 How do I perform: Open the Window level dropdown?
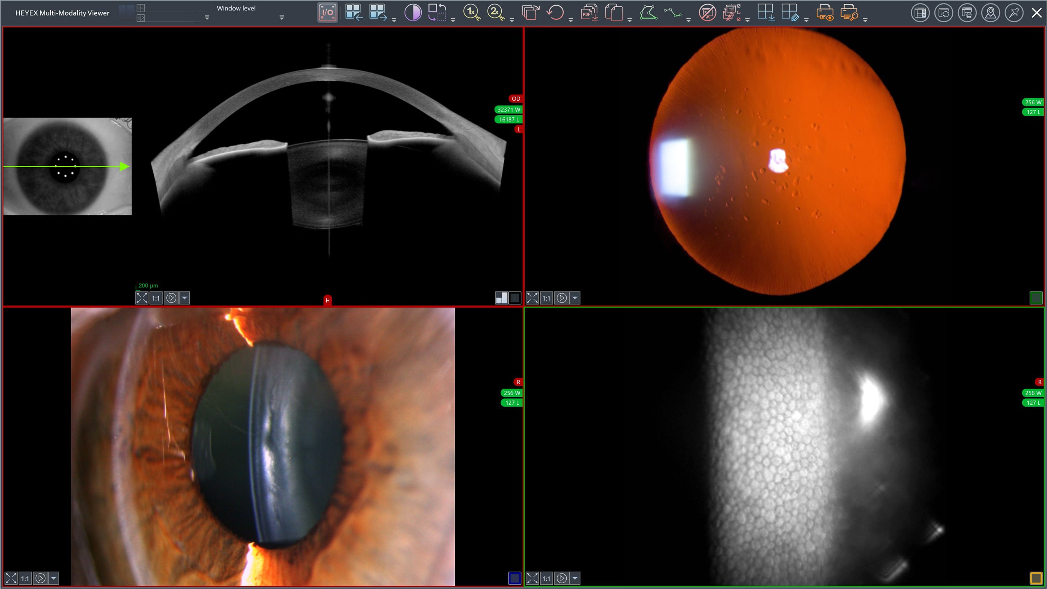coord(281,18)
